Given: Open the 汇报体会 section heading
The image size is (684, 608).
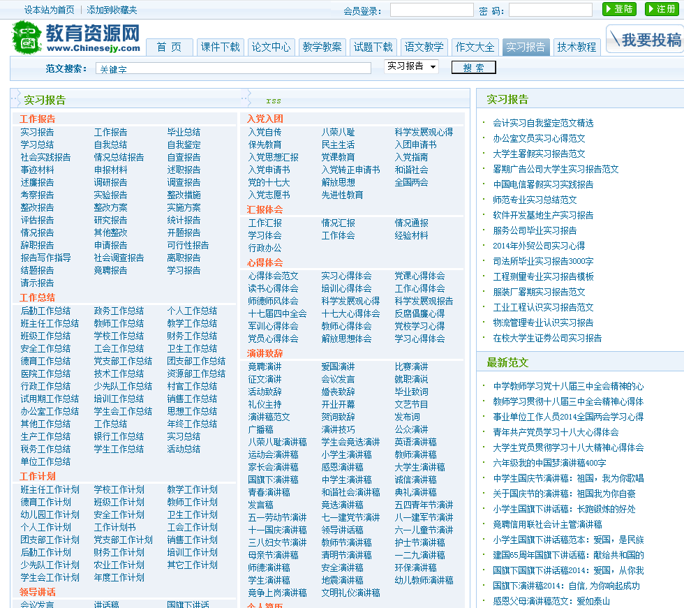Looking at the screenshot, I should (x=265, y=210).
